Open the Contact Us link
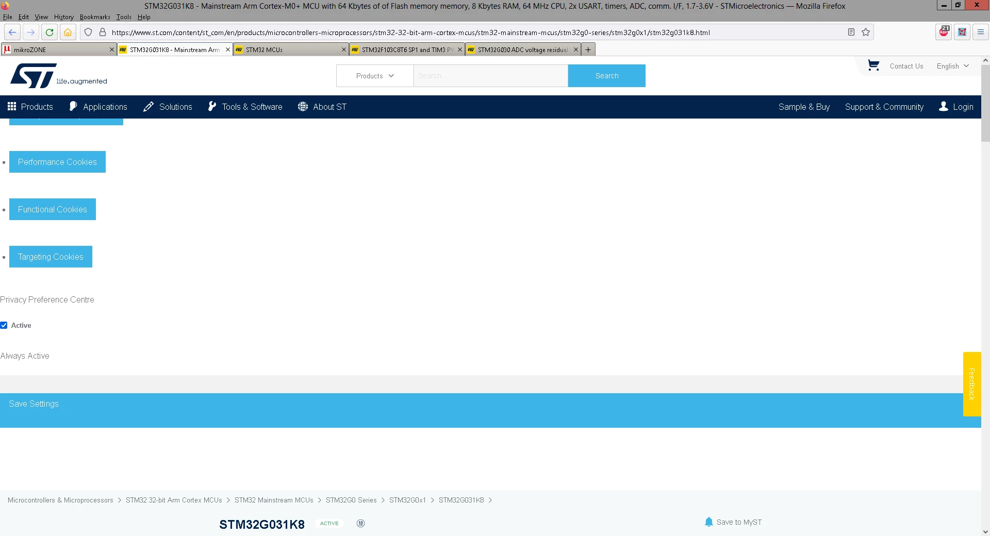This screenshot has height=536, width=990. pos(906,66)
